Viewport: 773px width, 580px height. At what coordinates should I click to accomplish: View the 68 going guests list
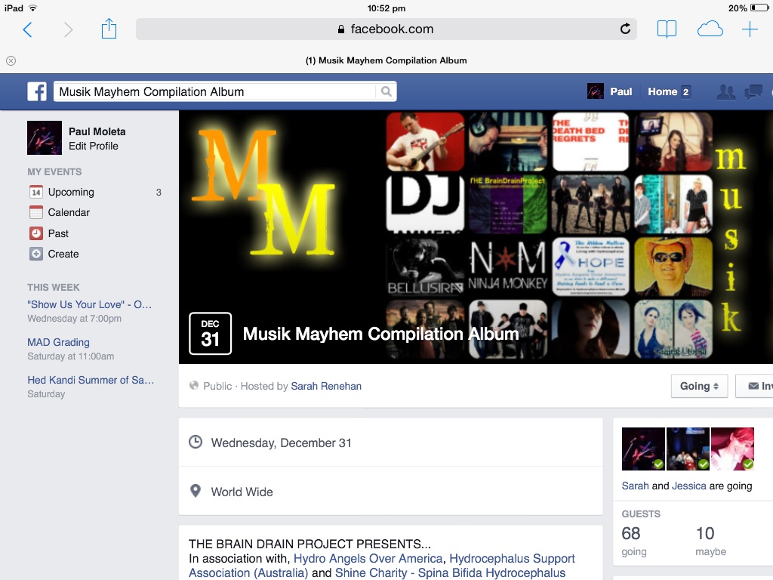point(633,541)
